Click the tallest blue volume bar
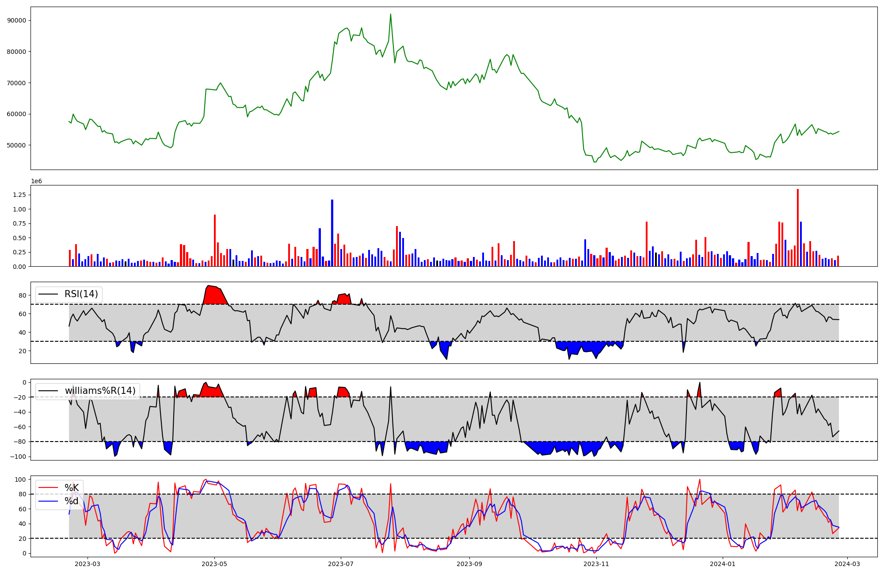This screenshot has width=884, height=574. 332,233
